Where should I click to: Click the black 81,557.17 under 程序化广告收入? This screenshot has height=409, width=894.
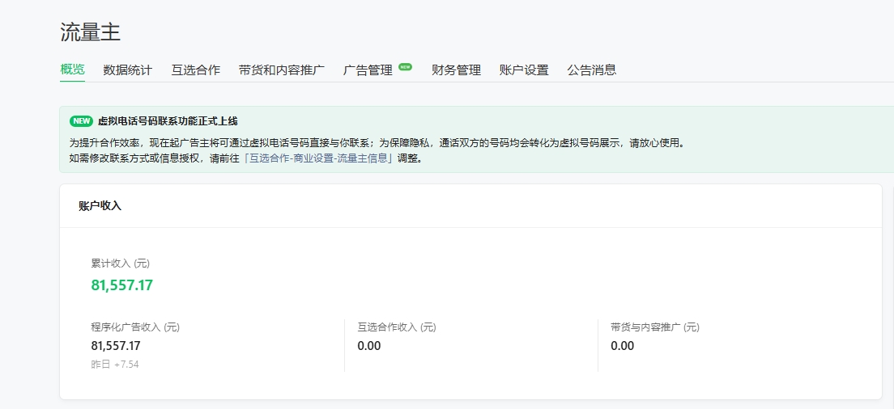click(x=116, y=346)
